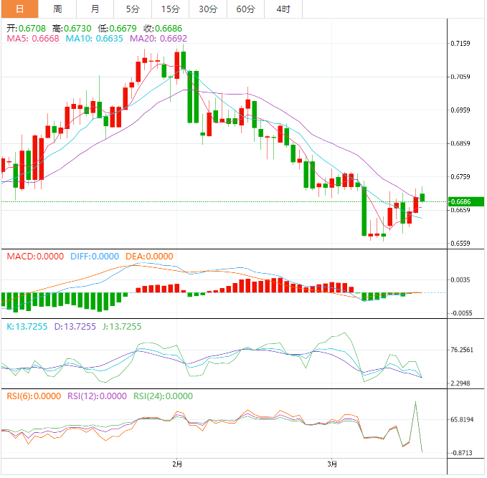Open the 30分 timeframe tab
487x478 pixels.
[208, 9]
